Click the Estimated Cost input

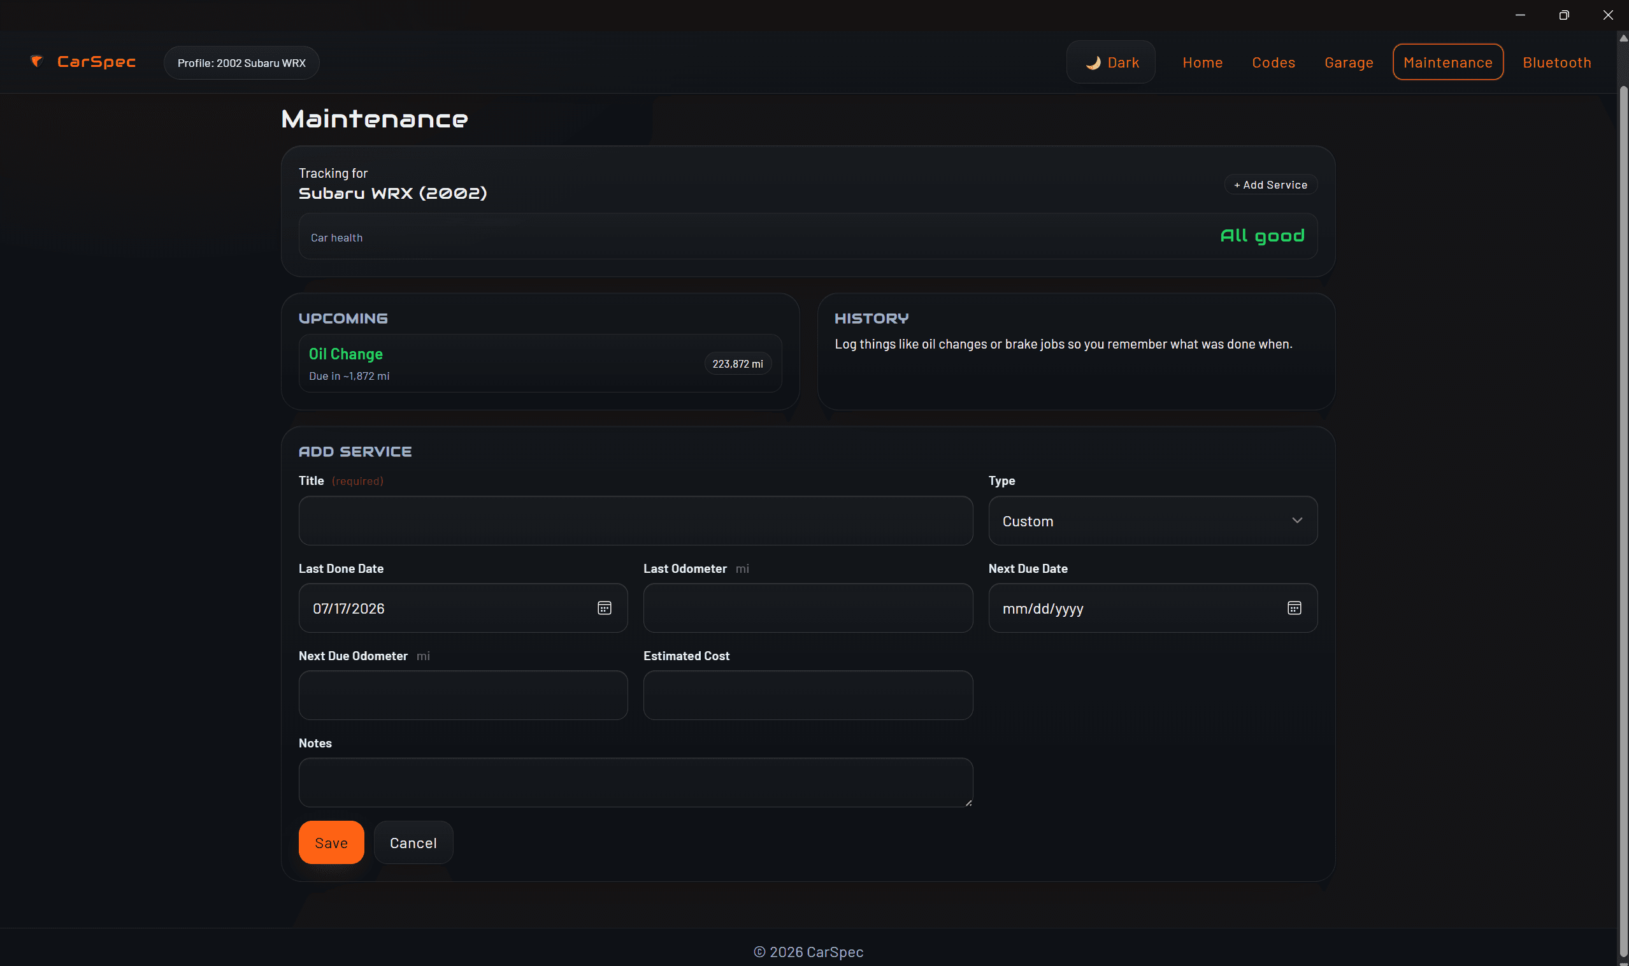(x=808, y=695)
